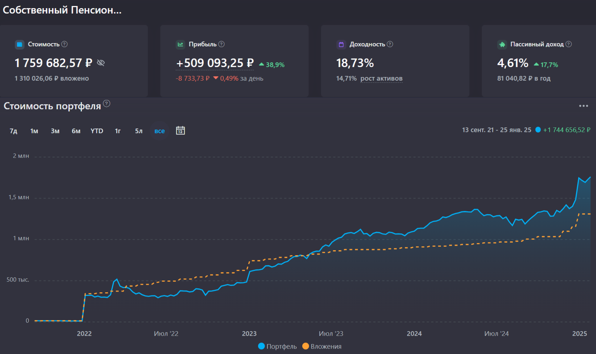Open the calendar date range picker
596x354 pixels.
(180, 131)
